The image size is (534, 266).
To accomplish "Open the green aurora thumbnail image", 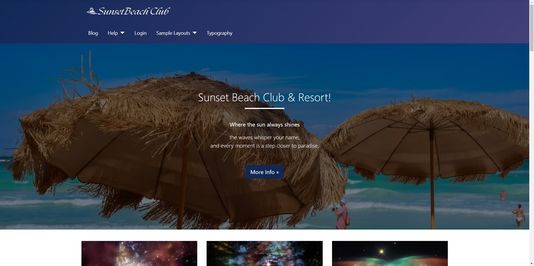I will tap(390, 253).
